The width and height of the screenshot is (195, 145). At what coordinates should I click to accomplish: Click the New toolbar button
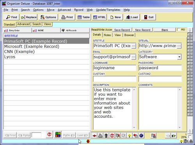115,17
